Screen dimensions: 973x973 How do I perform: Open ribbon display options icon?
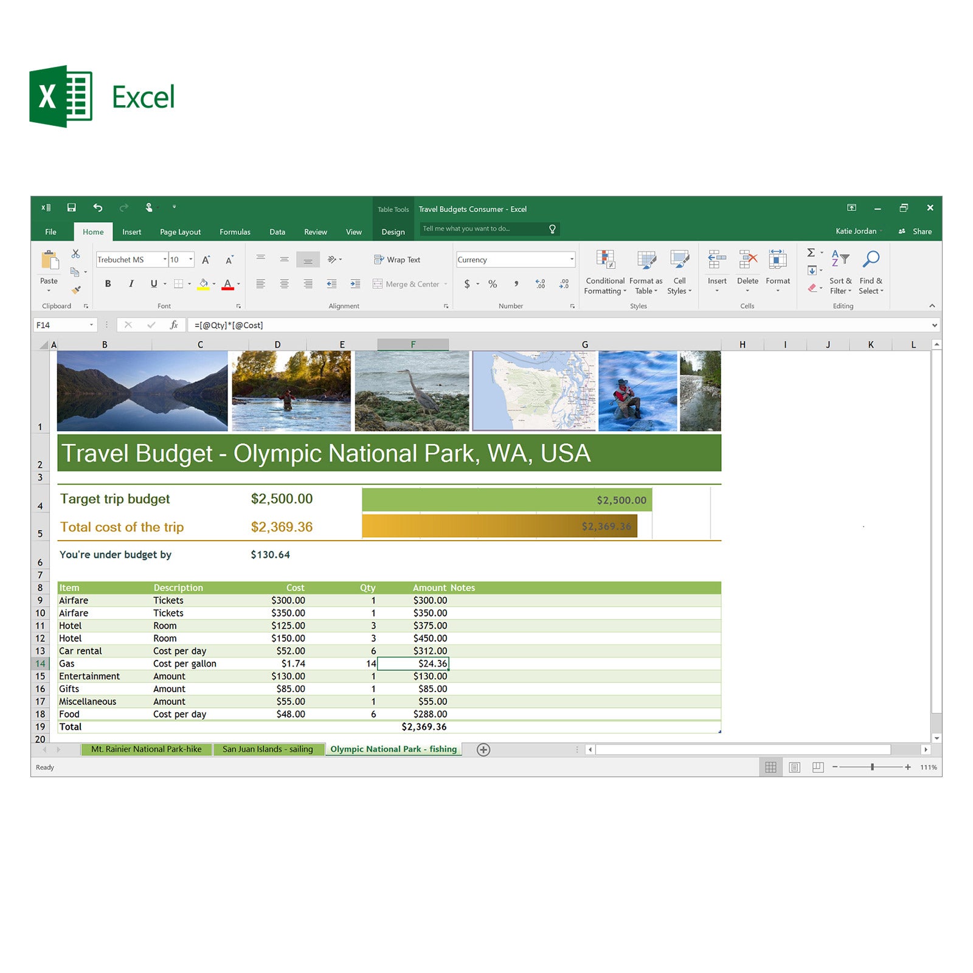(x=851, y=207)
